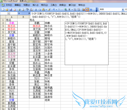
Task: Click the AutoSum sigma icon
Action: pos(69,10)
